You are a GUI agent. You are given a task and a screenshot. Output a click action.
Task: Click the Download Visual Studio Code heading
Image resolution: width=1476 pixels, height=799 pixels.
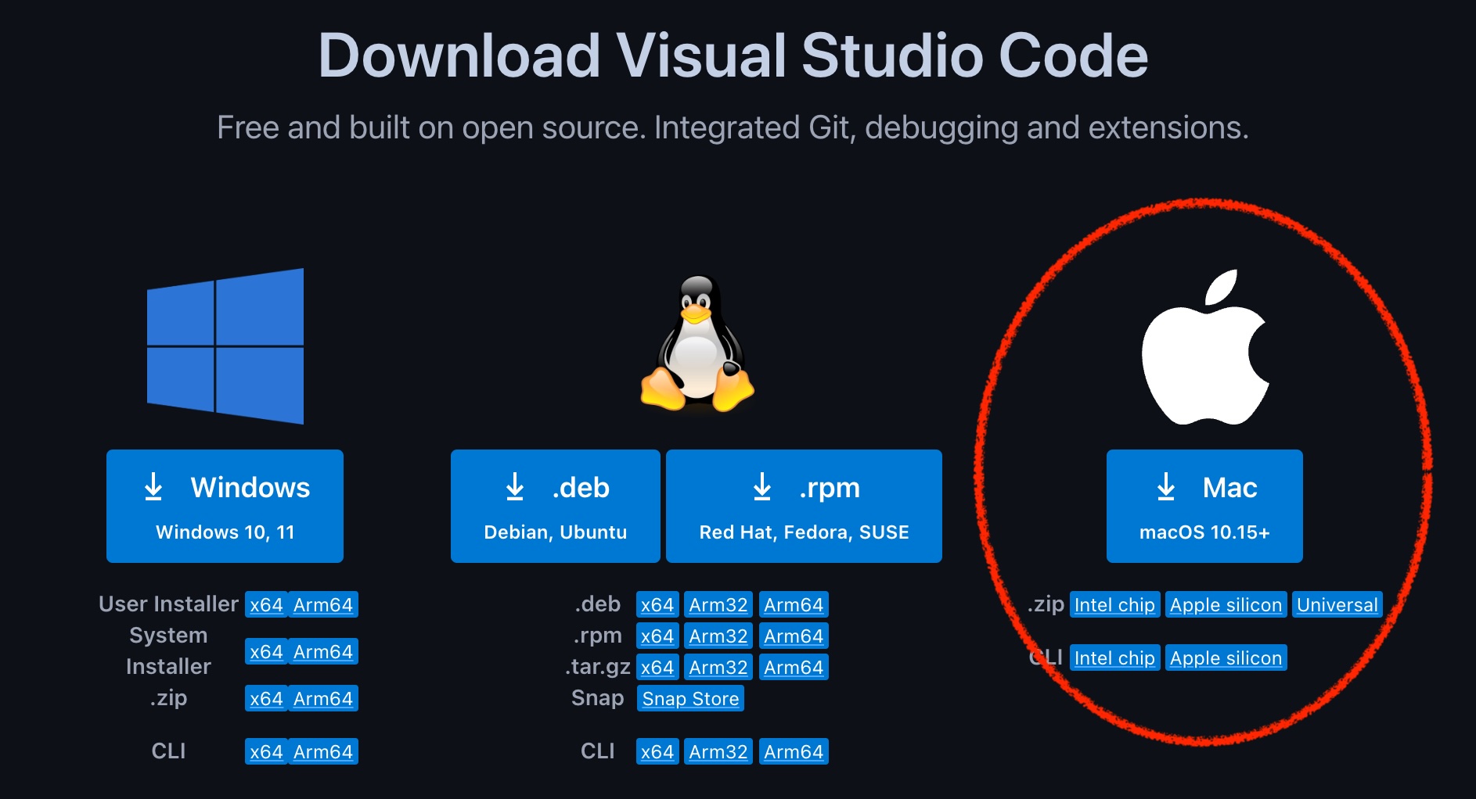[x=733, y=56]
